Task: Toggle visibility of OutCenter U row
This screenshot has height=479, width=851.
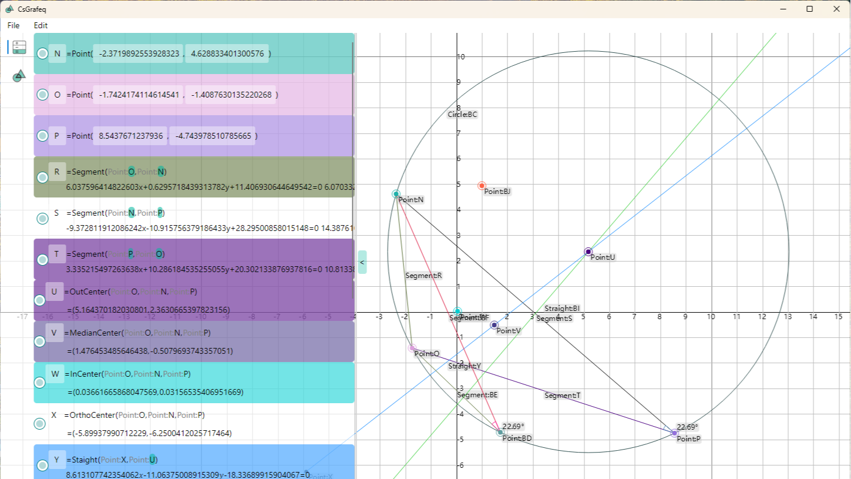Action: pyautogui.click(x=39, y=300)
